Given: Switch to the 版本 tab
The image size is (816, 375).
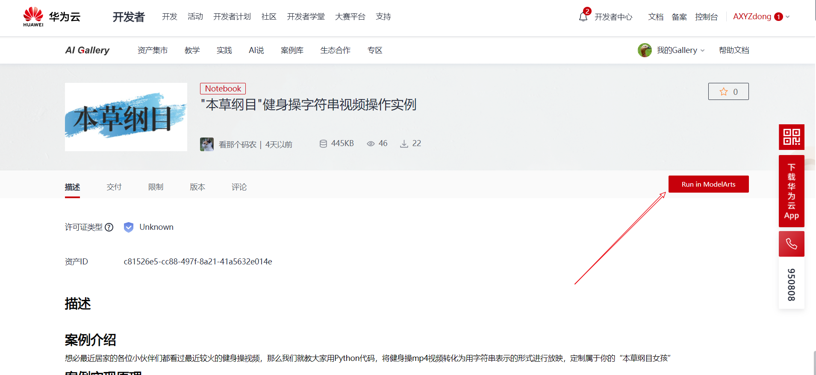Looking at the screenshot, I should click(197, 187).
